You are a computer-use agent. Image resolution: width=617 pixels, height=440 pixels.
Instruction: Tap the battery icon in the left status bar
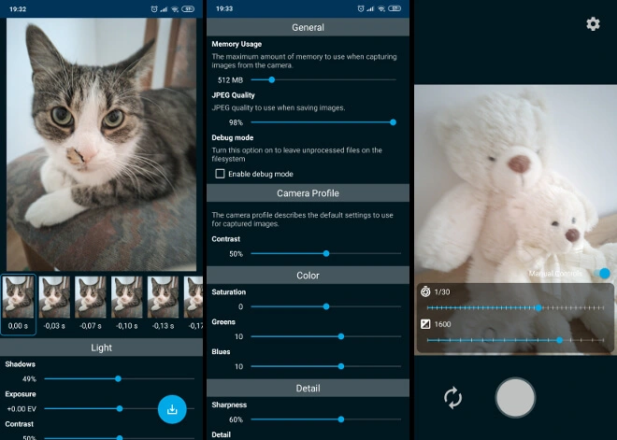tap(189, 8)
